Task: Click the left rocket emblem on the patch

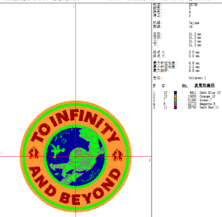Action: click(34, 153)
